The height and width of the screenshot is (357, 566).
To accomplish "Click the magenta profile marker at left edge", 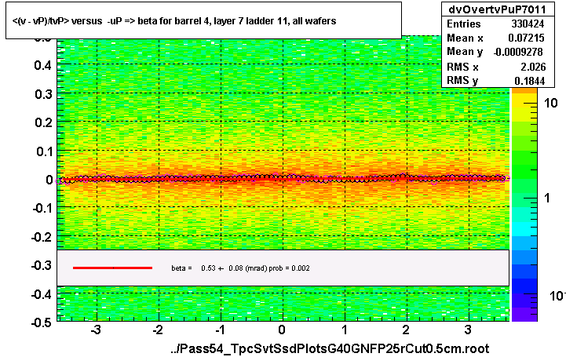I will (x=58, y=181).
